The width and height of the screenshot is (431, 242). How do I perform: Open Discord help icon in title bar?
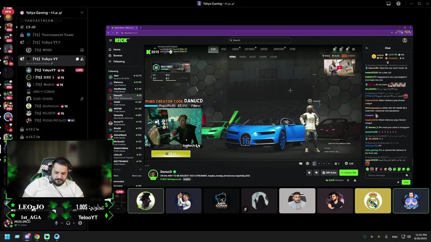point(398,4)
